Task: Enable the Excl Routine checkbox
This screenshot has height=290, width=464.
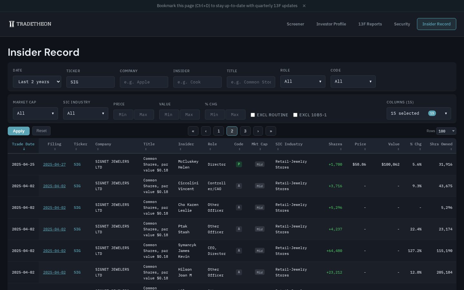Action: click(253, 115)
